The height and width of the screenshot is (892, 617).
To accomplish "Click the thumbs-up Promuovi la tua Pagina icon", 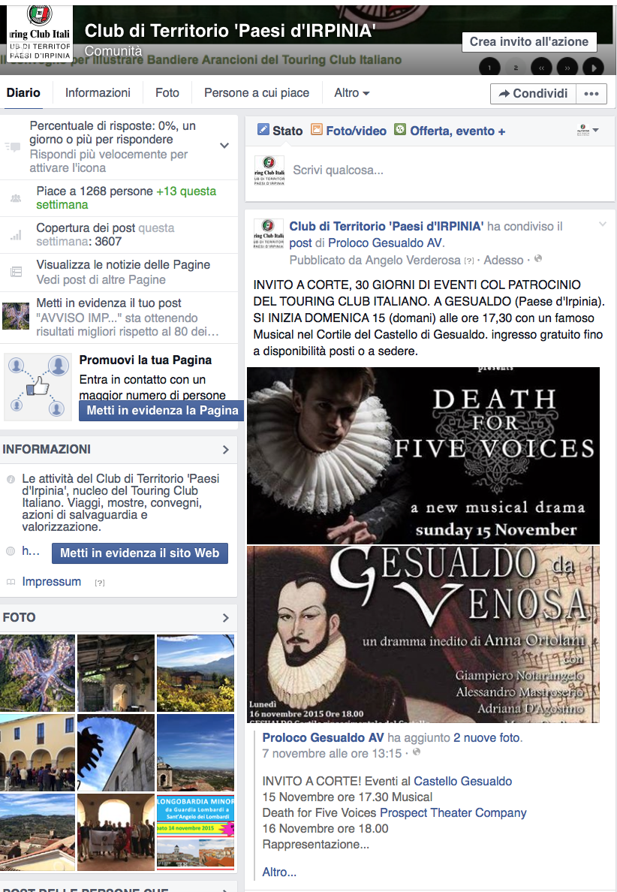I will point(38,386).
